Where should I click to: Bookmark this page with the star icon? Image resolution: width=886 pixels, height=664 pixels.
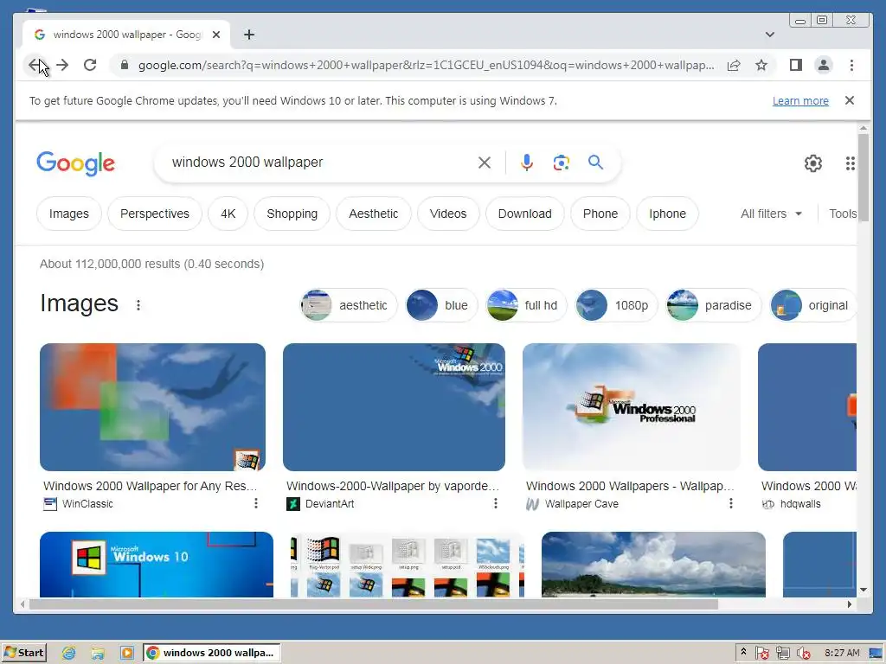[761, 65]
